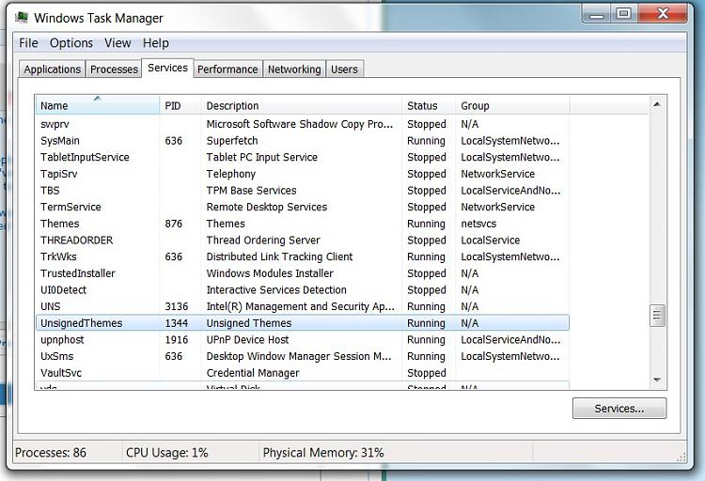Image resolution: width=705 pixels, height=481 pixels.
Task: Click the window resize grip corner
Action: 681,458
